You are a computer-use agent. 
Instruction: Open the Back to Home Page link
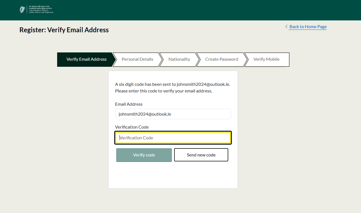coord(308,26)
